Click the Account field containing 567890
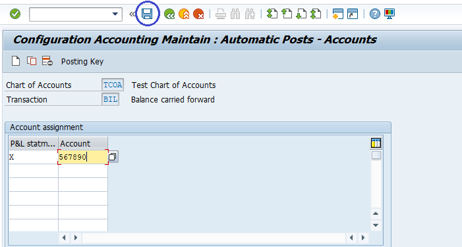Viewport: 462px width, 247px height. [83, 157]
